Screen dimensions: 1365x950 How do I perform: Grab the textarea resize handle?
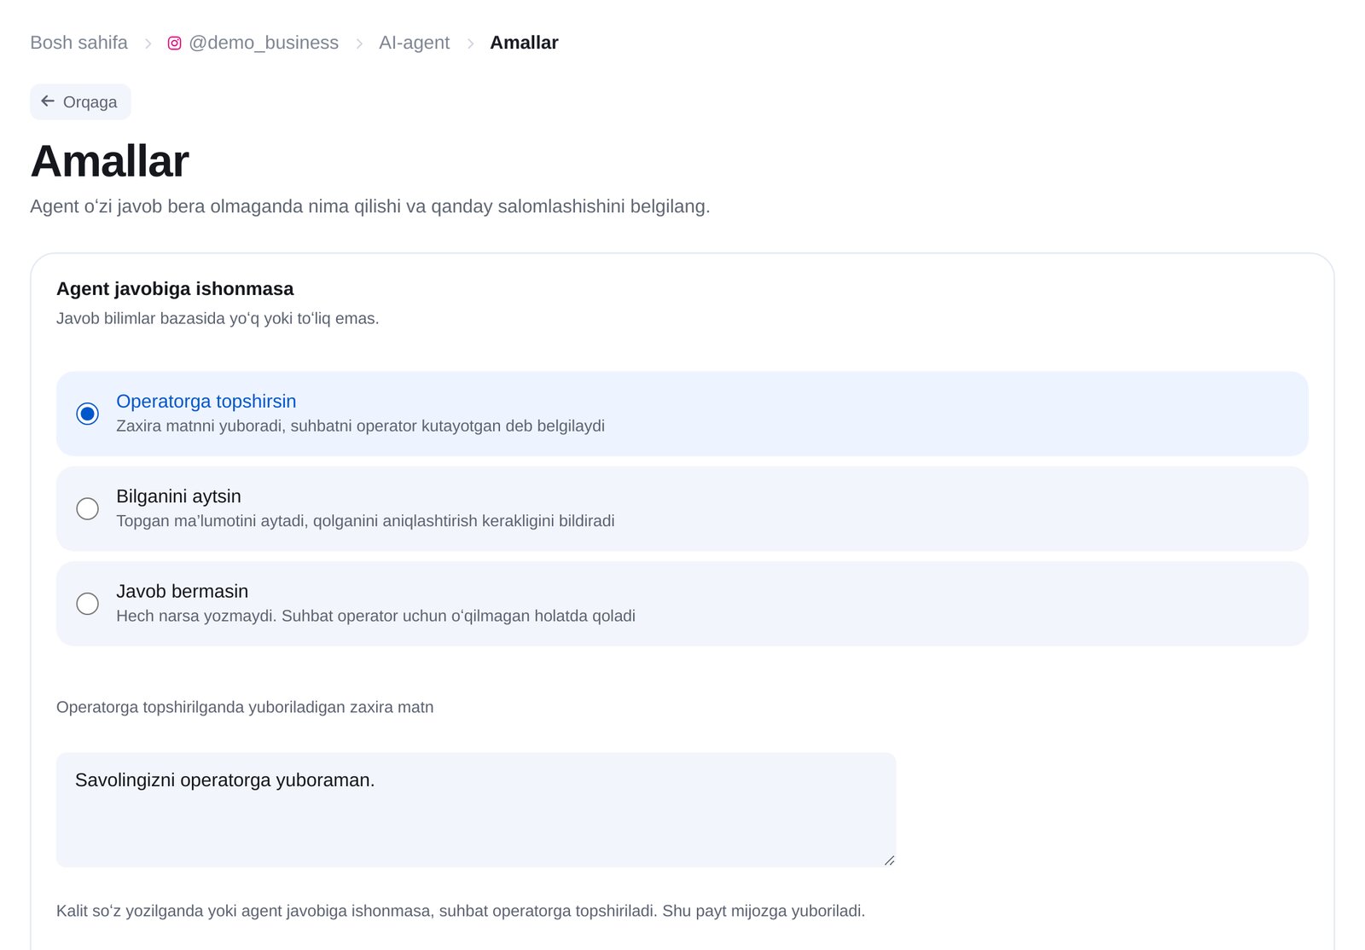(889, 860)
